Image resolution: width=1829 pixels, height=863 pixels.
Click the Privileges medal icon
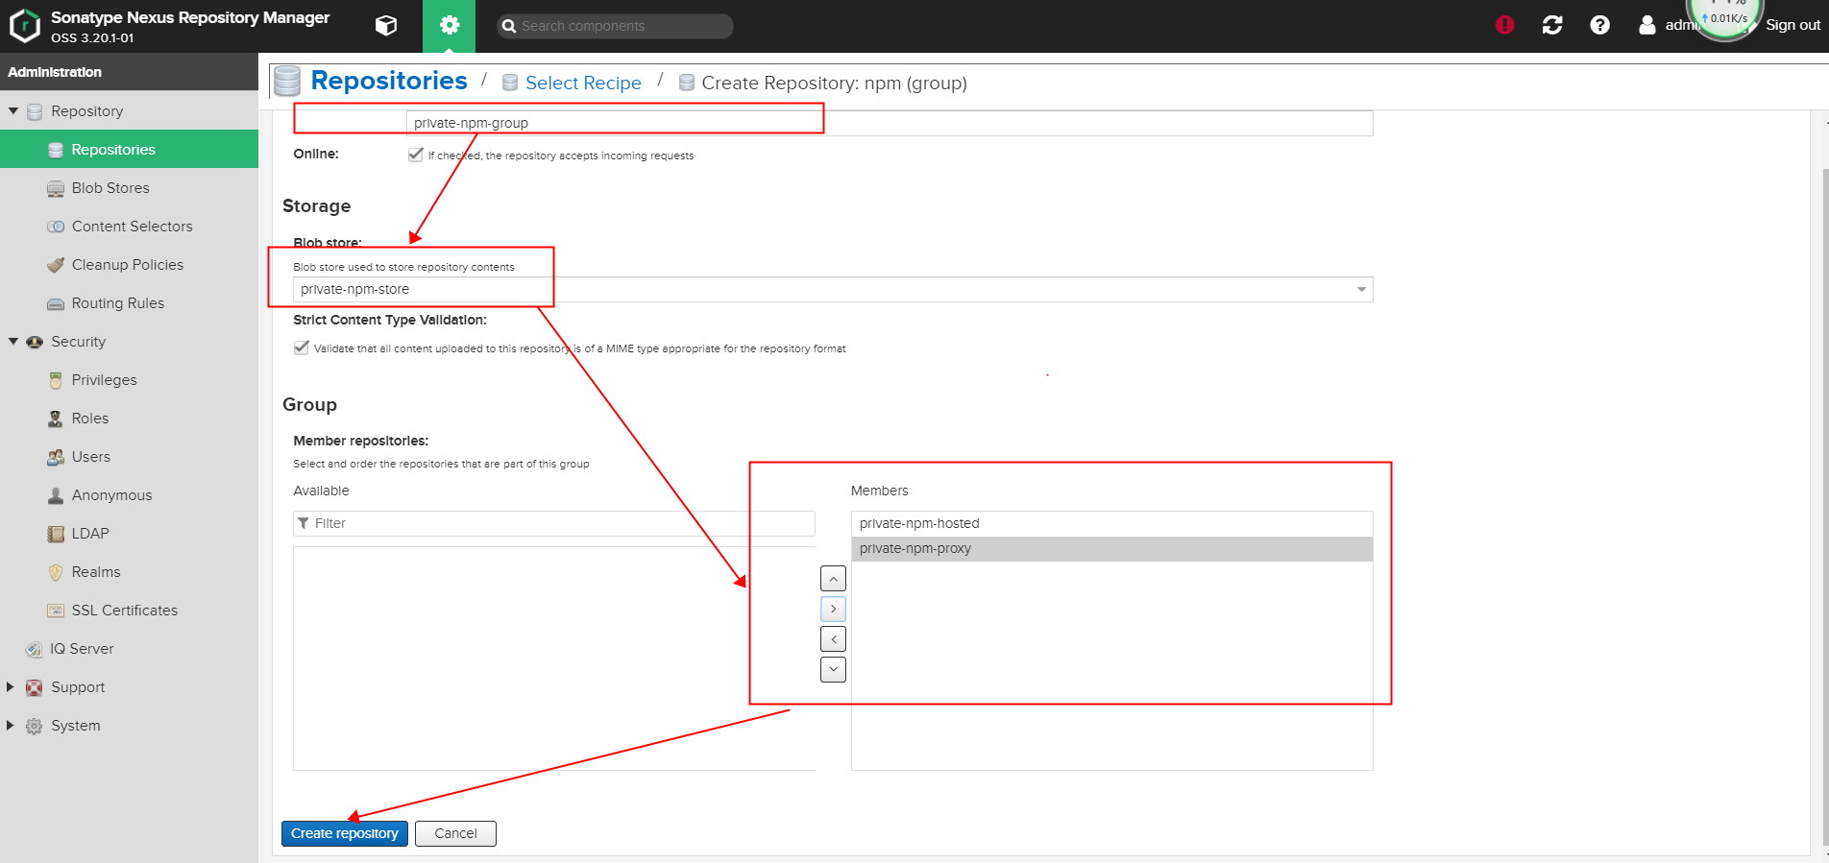point(56,380)
